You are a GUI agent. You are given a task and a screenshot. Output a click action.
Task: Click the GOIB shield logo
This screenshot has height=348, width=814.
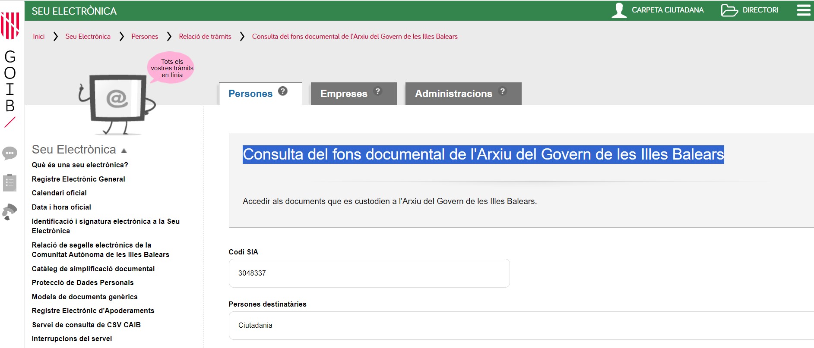pos(10,25)
